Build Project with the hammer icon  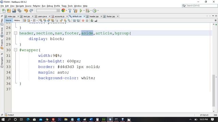point(70,11)
